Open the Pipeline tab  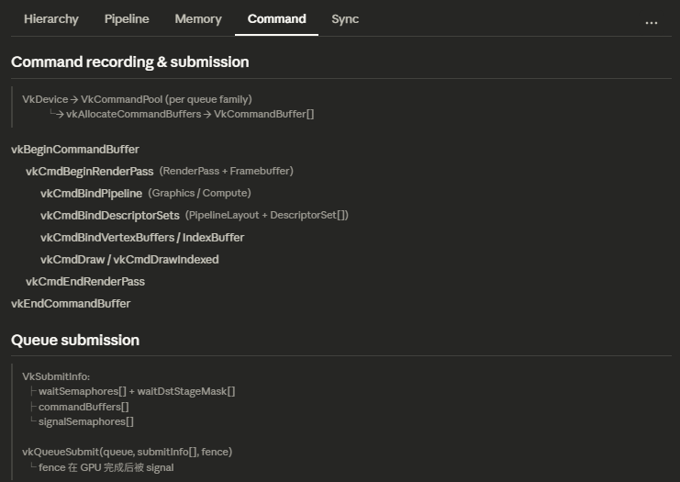click(x=127, y=19)
